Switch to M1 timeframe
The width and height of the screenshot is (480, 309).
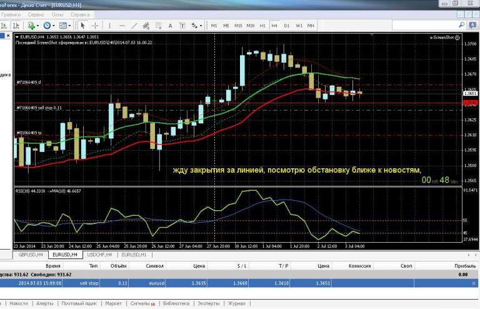coord(214,26)
